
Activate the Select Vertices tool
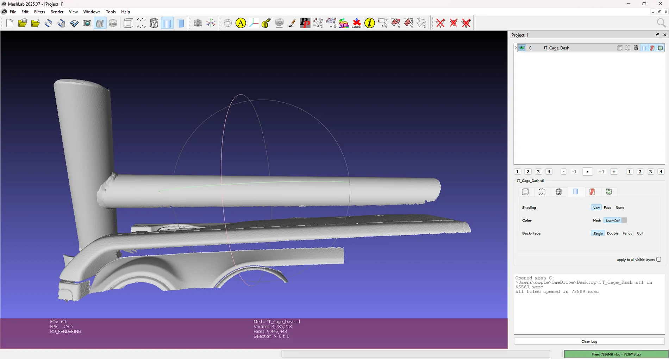pos(382,23)
